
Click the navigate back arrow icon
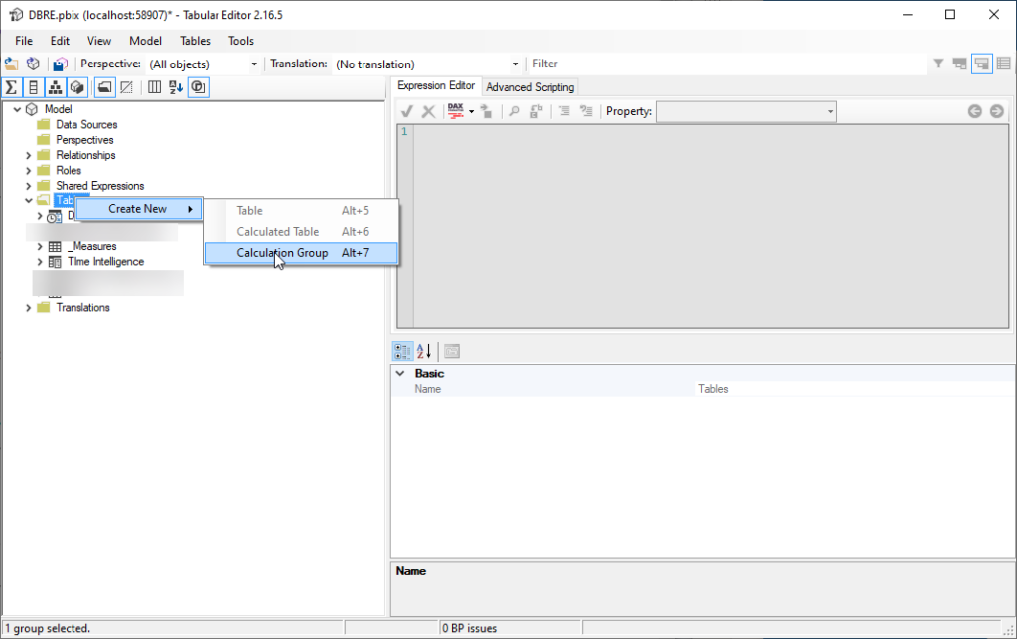(975, 111)
